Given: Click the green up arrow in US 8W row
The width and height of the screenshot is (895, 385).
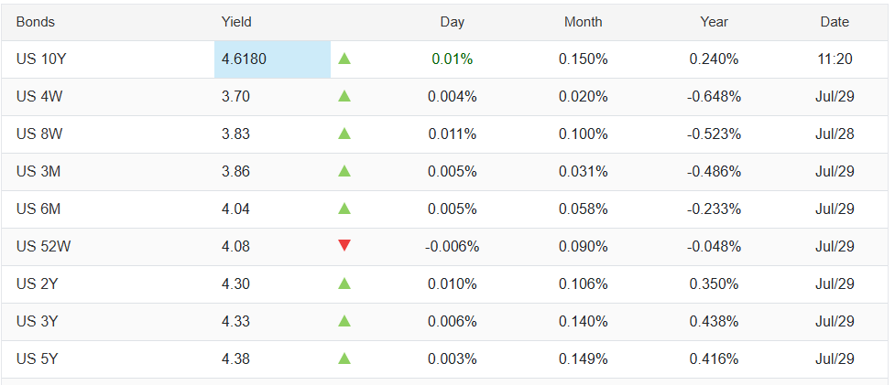Looking at the screenshot, I should point(344,134).
